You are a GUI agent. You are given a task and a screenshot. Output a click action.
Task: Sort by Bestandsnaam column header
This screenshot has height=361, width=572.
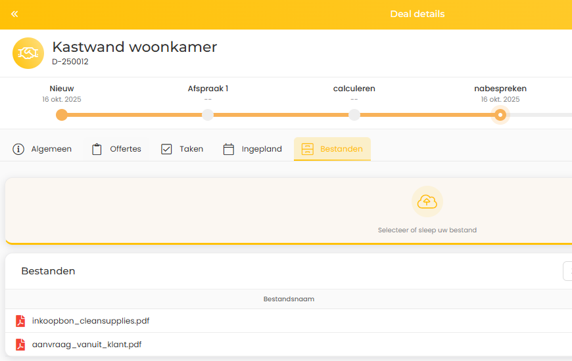click(x=289, y=299)
